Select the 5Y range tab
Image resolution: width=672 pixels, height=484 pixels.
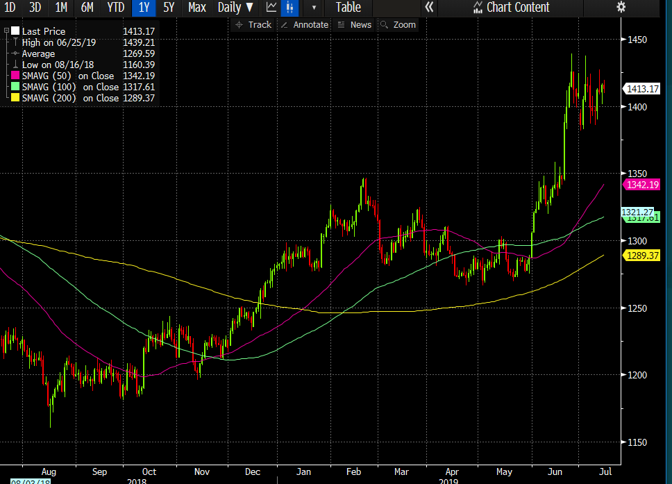pos(169,8)
